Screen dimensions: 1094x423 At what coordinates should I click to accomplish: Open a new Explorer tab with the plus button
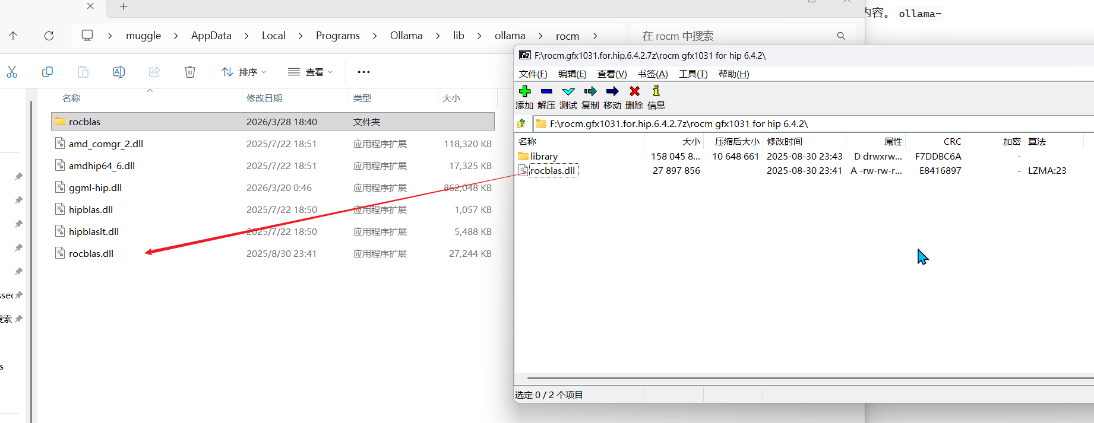124,7
